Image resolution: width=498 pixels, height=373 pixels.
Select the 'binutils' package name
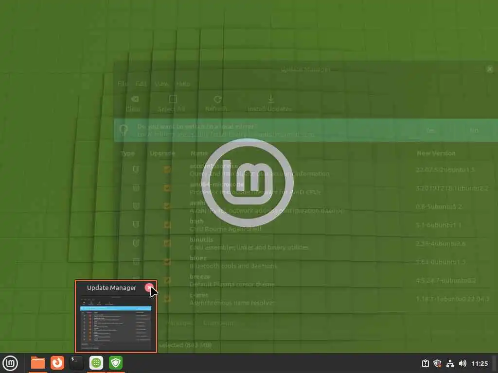(201, 239)
